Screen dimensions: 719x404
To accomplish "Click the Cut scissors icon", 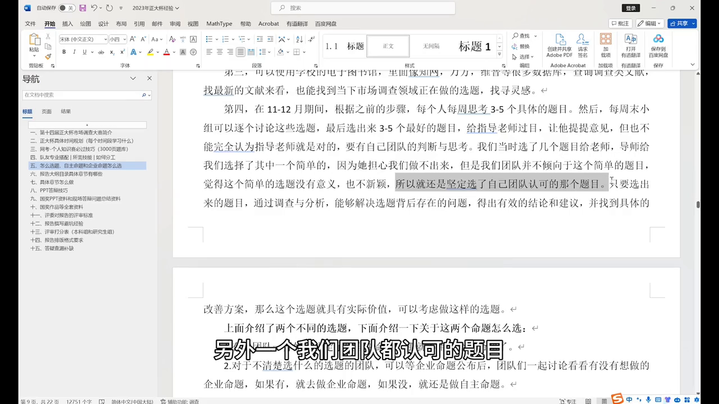I will [48, 37].
